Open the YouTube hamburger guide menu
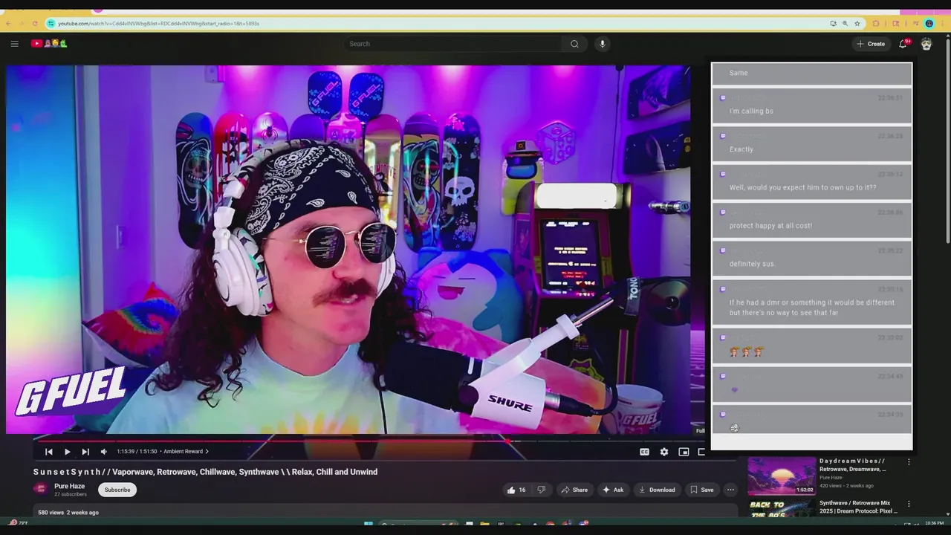The height and width of the screenshot is (535, 951). point(14,44)
